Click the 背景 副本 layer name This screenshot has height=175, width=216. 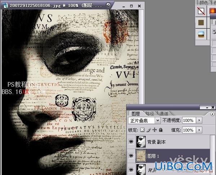[157, 142]
